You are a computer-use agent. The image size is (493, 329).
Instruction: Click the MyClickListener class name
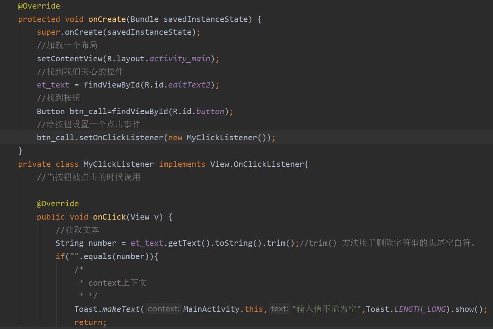click(118, 164)
